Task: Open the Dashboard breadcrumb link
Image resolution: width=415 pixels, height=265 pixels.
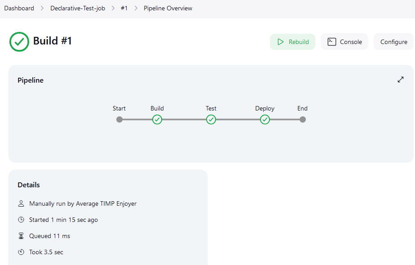Action: coord(19,8)
